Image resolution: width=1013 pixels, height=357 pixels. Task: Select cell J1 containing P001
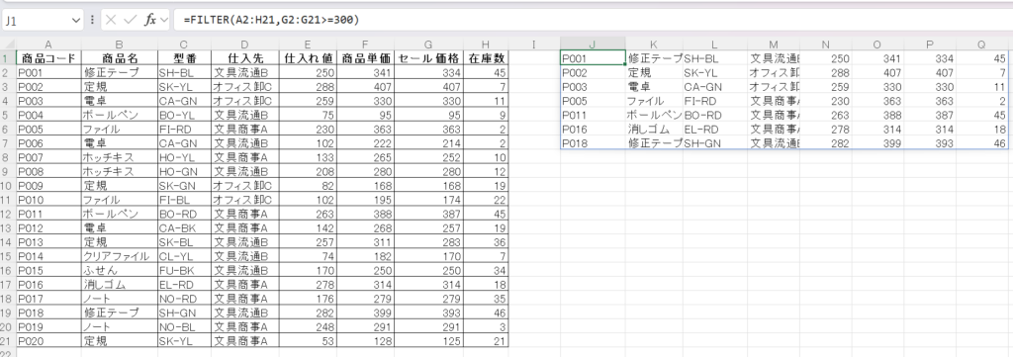(593, 58)
